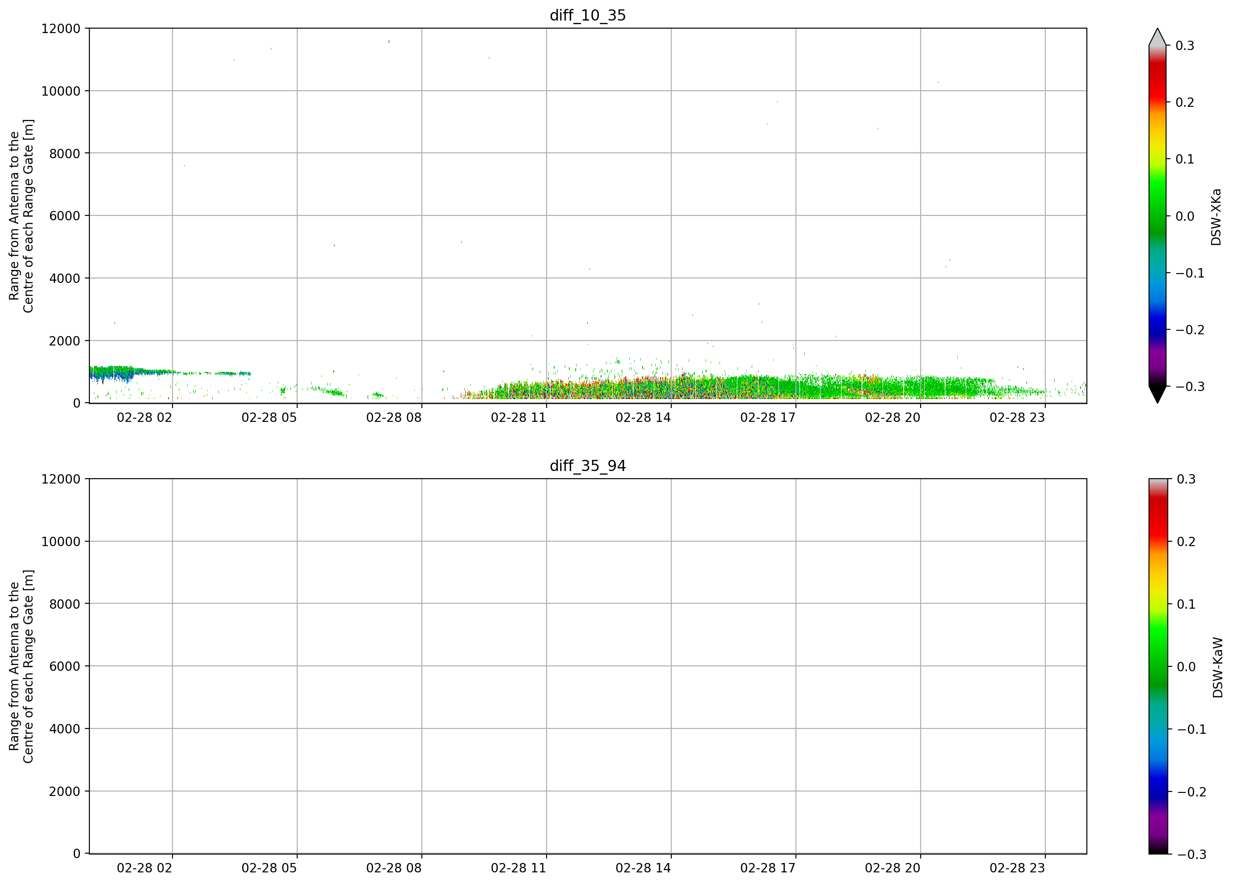Viewport: 1233px width, 884px height.
Task: Click "02-28 20" tick label under diff_35_94
Action: tap(892, 868)
